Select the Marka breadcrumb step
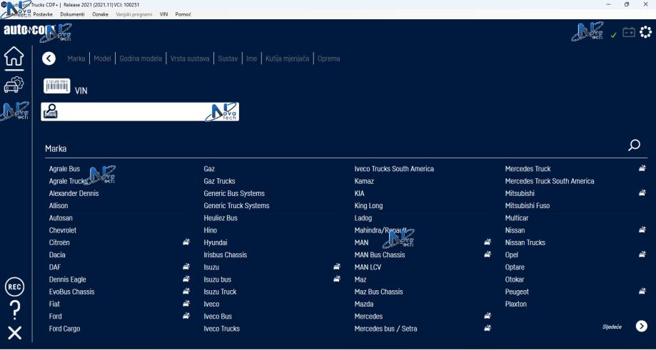 point(76,58)
